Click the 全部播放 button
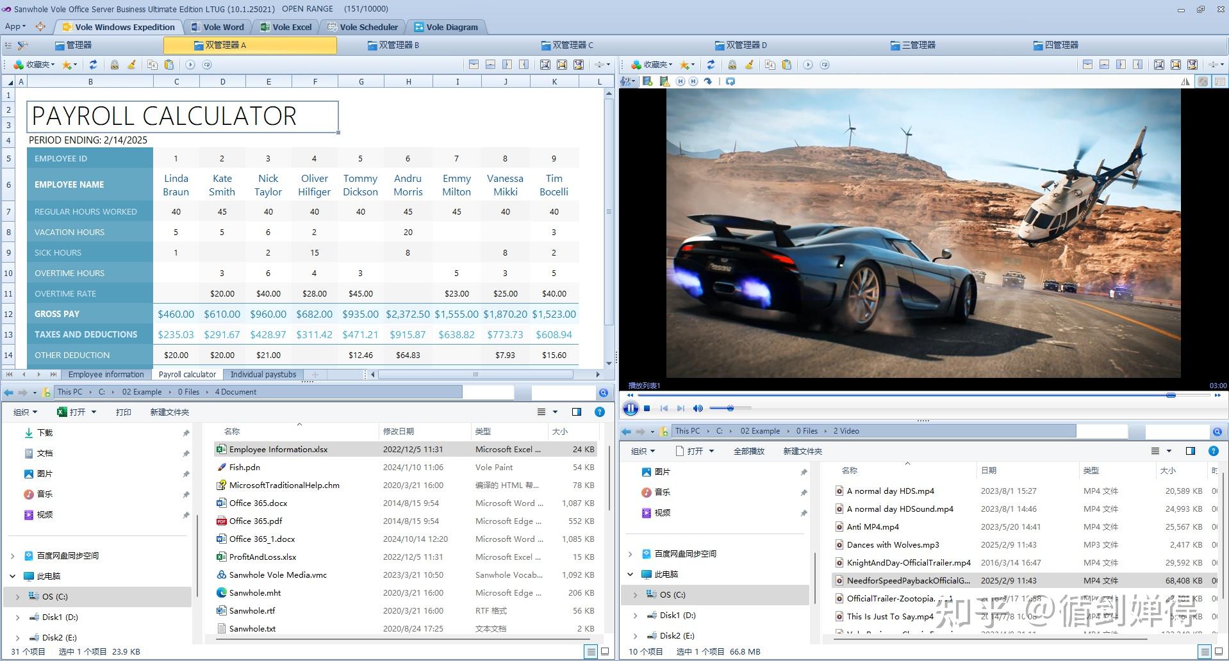This screenshot has width=1229, height=661. (x=748, y=451)
